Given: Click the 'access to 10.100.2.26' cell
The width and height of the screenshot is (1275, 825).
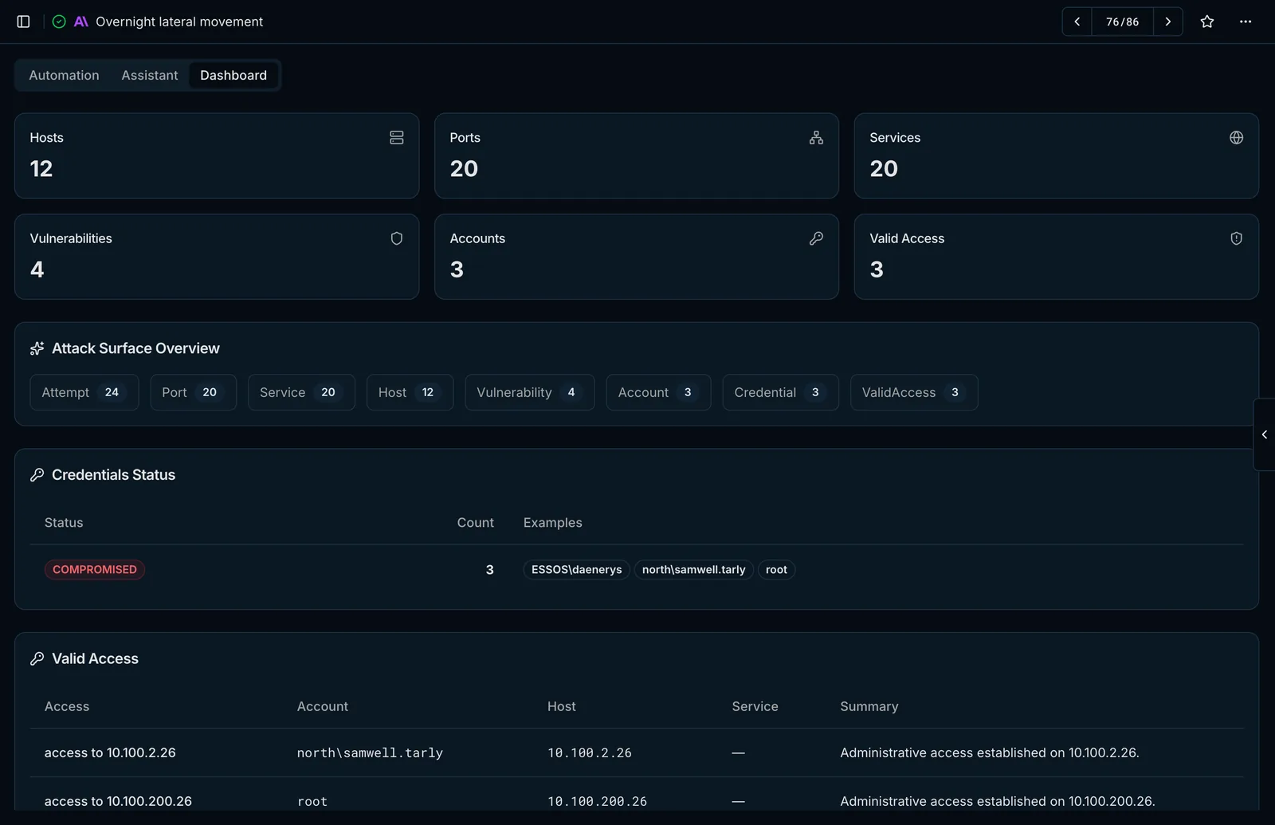Looking at the screenshot, I should tap(110, 752).
